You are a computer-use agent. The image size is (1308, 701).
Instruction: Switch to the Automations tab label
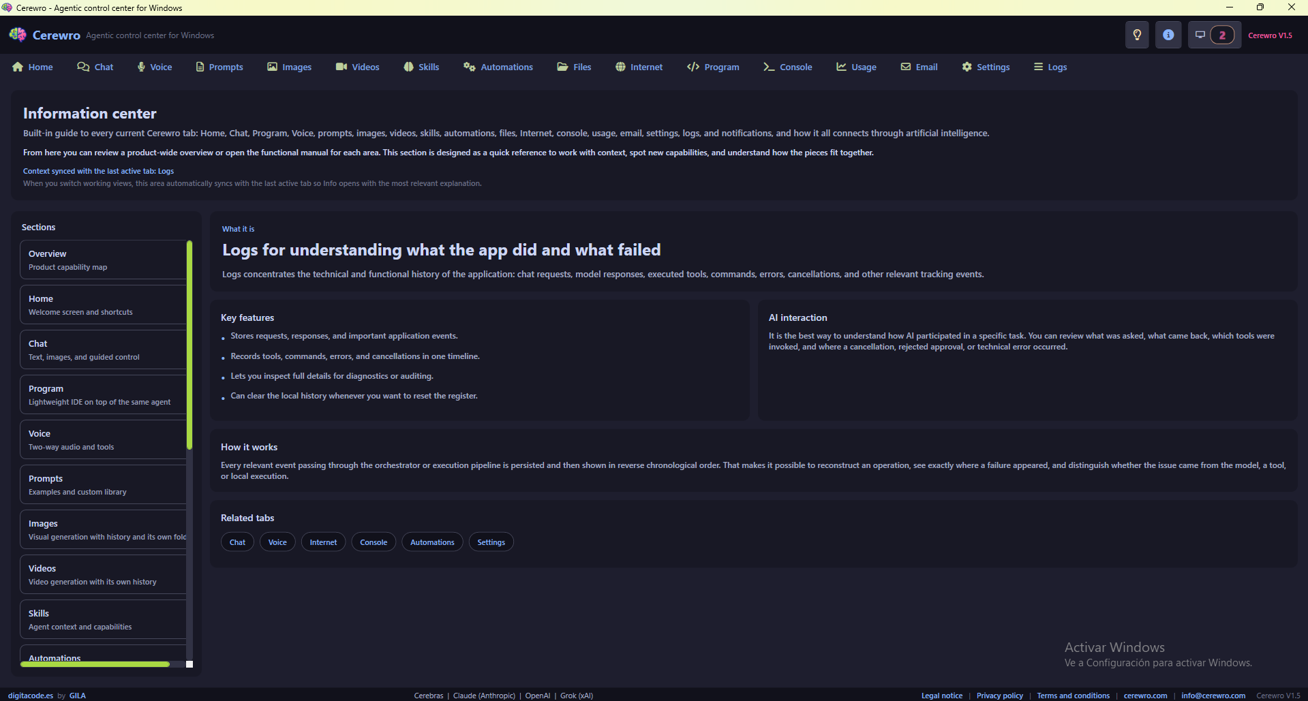(506, 67)
